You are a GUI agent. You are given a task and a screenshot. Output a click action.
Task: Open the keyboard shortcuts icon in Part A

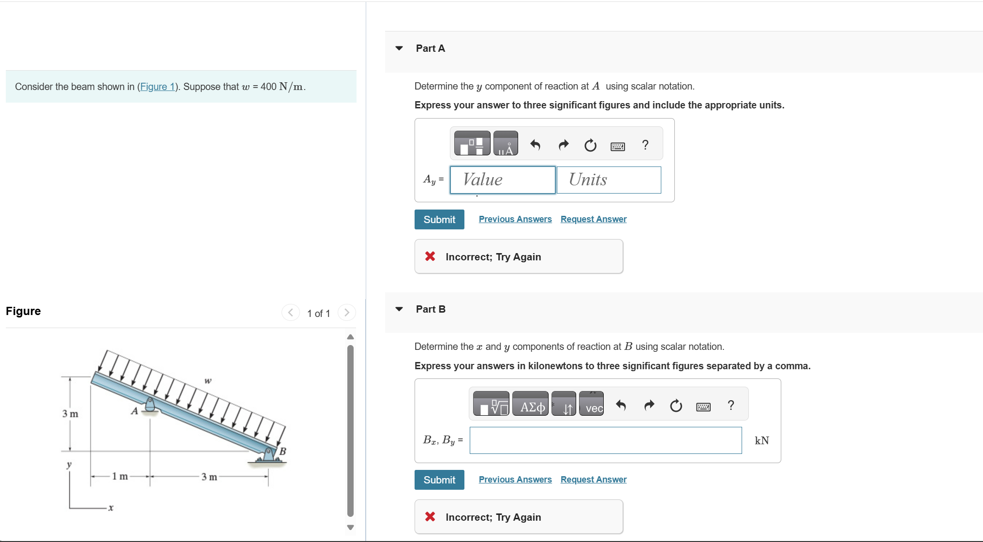[x=617, y=145]
